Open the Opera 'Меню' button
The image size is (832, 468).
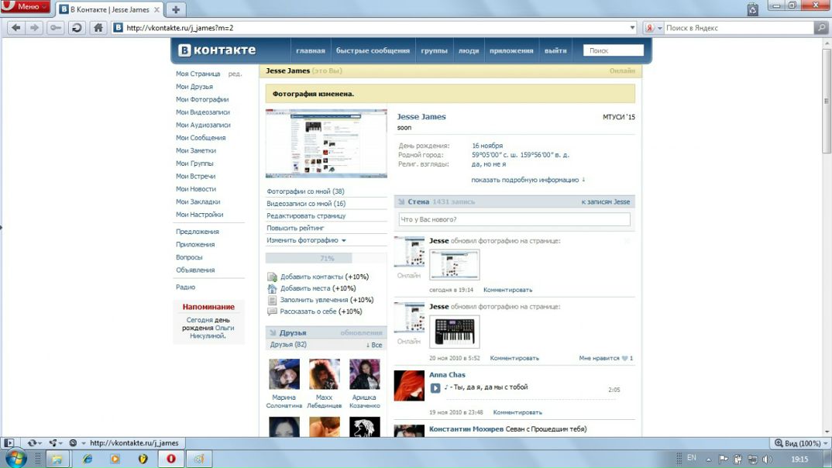tap(25, 7)
